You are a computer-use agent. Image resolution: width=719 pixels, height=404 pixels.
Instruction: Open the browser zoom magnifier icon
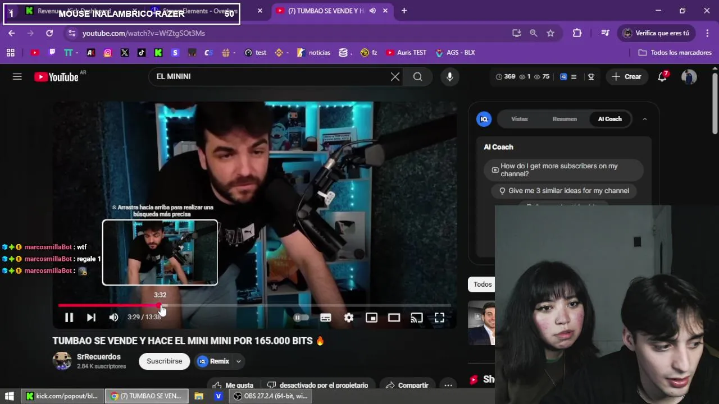click(534, 33)
